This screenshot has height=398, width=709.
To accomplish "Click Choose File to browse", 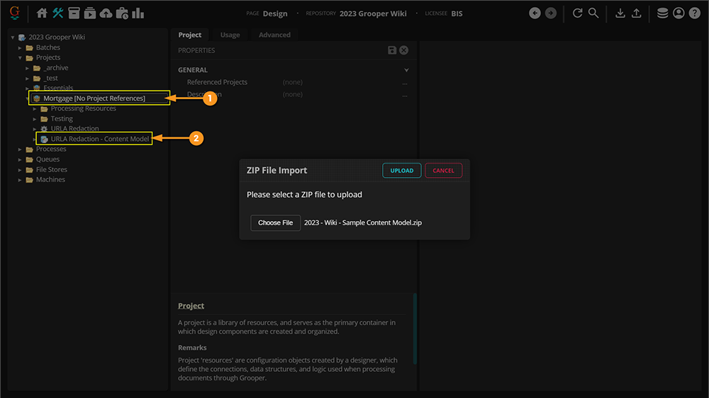I will click(275, 223).
